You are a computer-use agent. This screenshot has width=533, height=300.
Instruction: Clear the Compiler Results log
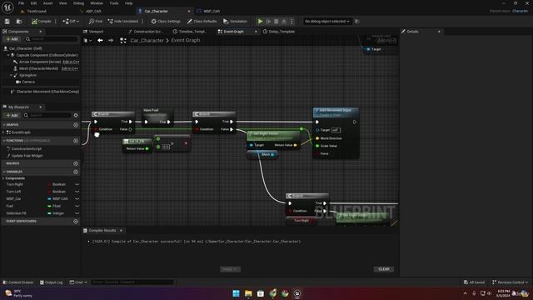tap(384, 269)
